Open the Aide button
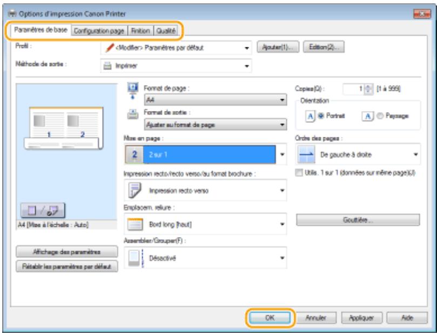Image resolution: width=437 pixels, height=333 pixels. (x=407, y=317)
